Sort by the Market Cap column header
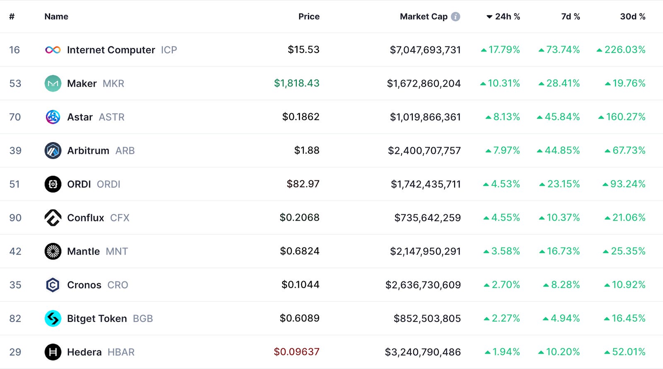Screen dimensions: 663x369 (423, 17)
